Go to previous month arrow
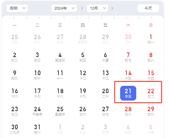 coord(82,8)
